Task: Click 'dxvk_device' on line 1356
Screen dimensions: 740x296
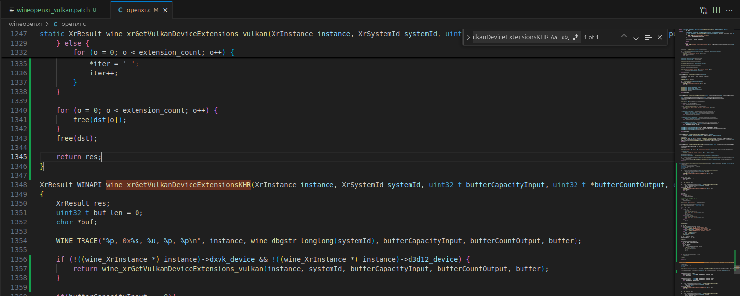Action: (x=232, y=259)
